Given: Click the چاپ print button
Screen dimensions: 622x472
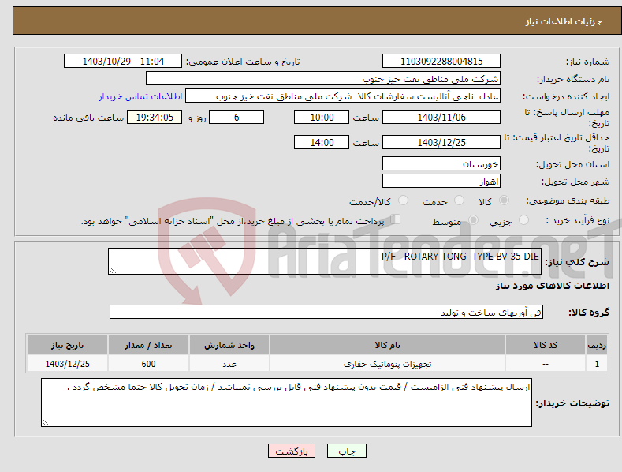Looking at the screenshot, I should tap(347, 451).
